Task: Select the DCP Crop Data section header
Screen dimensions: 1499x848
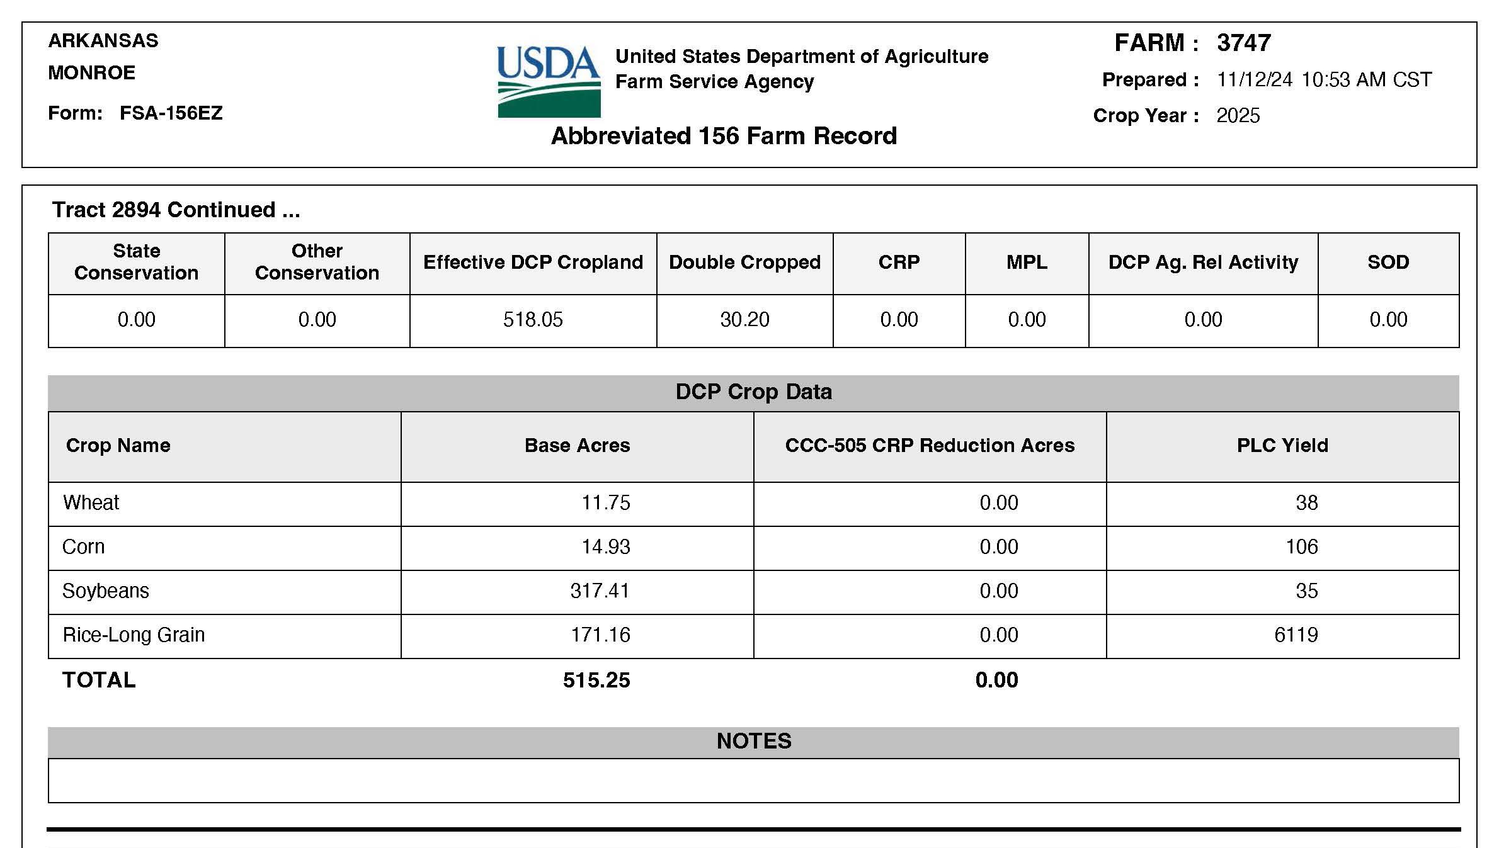Action: coord(753,392)
